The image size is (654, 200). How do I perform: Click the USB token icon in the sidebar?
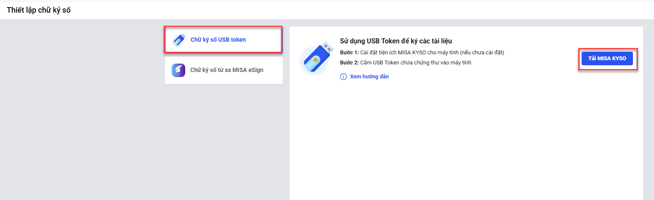pos(178,40)
